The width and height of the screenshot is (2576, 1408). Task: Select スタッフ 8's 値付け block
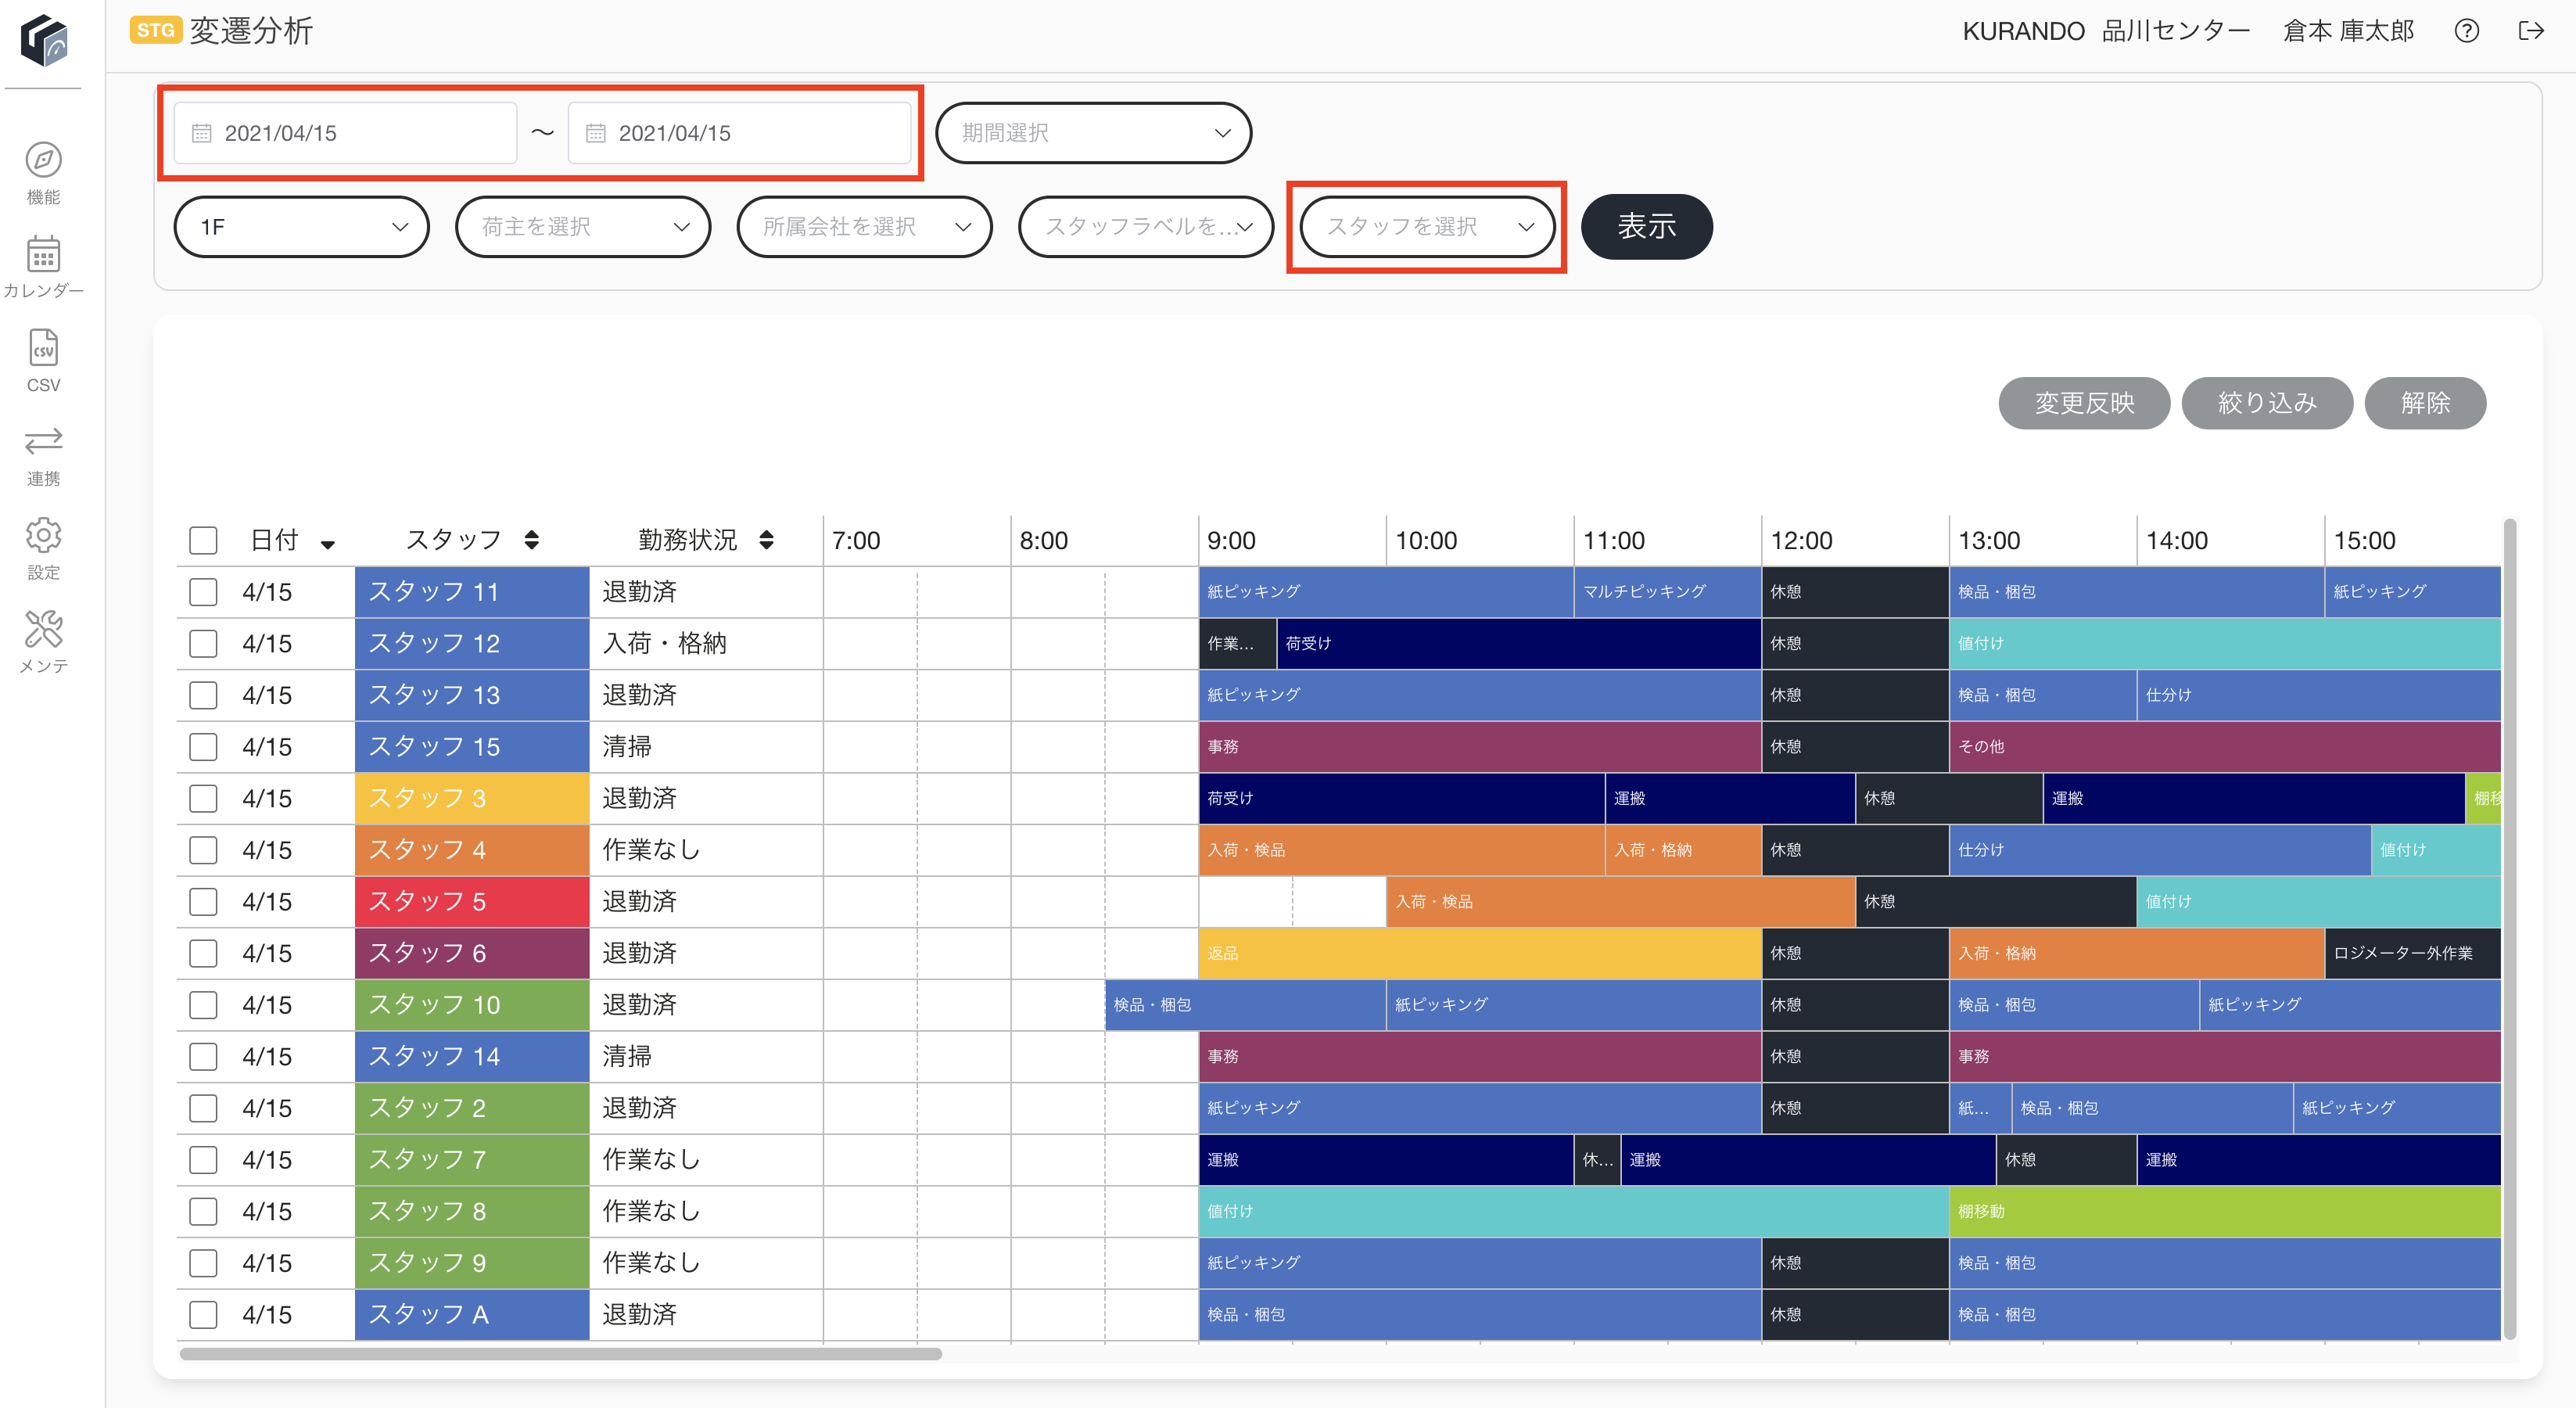pyautogui.click(x=1574, y=1211)
